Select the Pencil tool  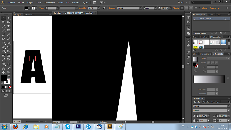click(9, 35)
